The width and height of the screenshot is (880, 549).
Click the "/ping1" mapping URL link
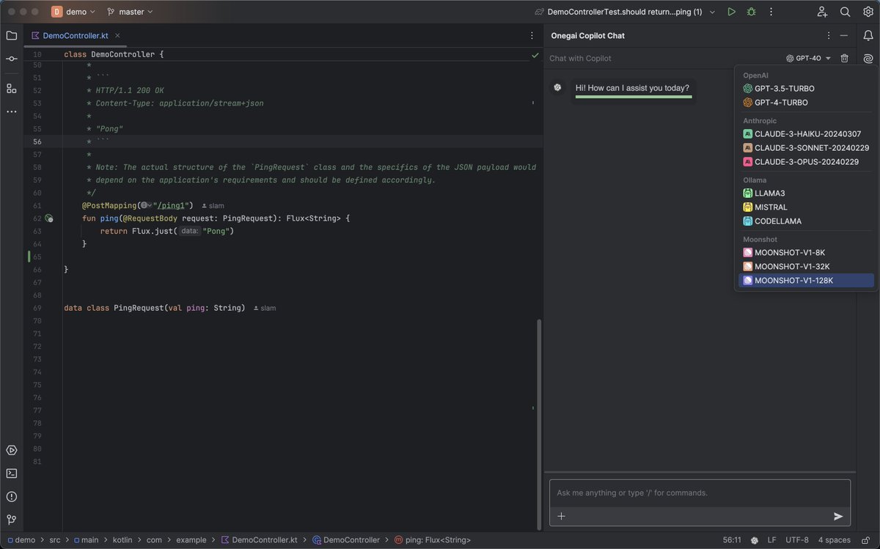tap(173, 205)
